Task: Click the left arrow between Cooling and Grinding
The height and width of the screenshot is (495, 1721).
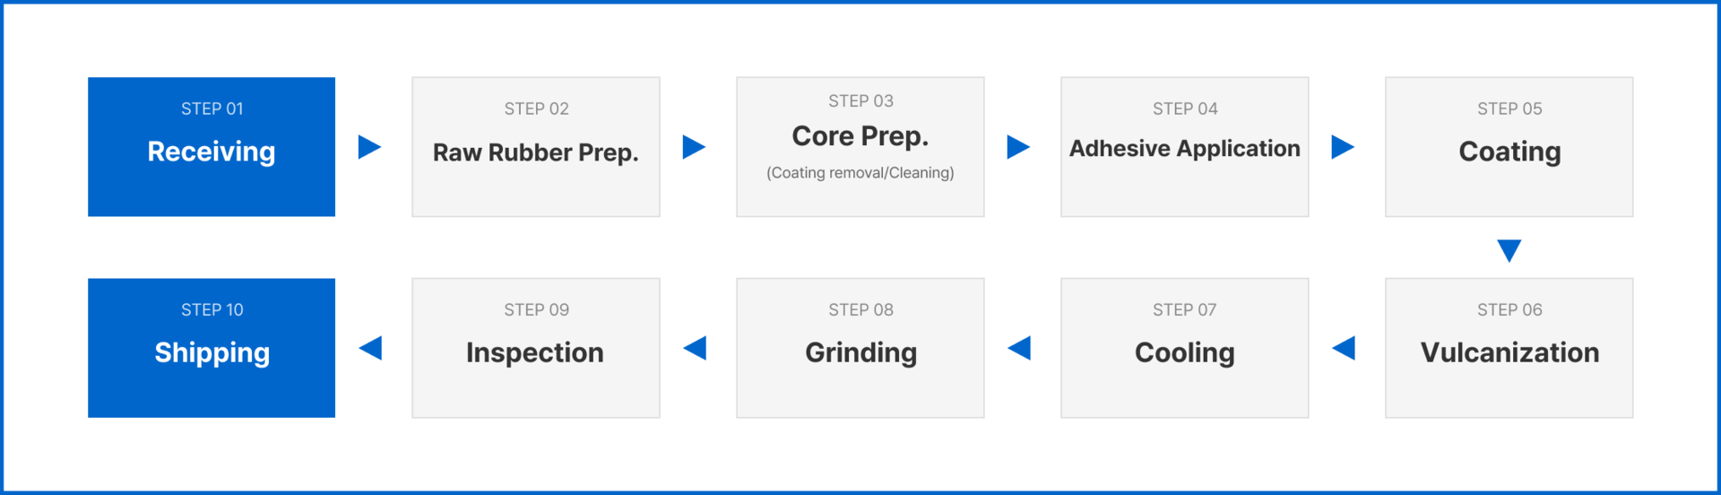Action: pyautogui.click(x=1019, y=348)
